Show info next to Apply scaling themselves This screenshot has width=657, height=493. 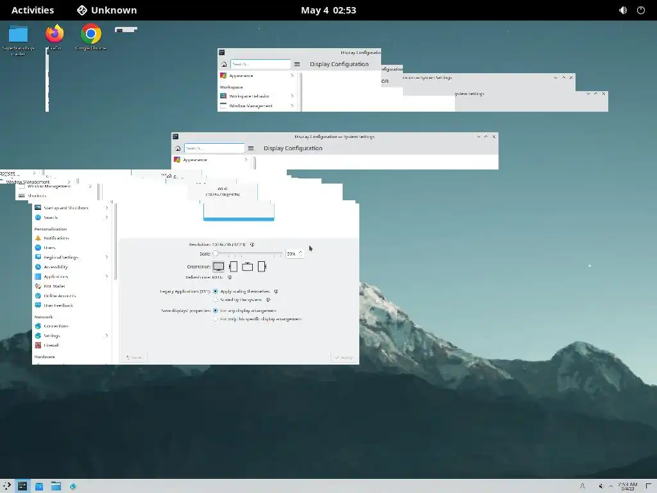[x=276, y=291]
